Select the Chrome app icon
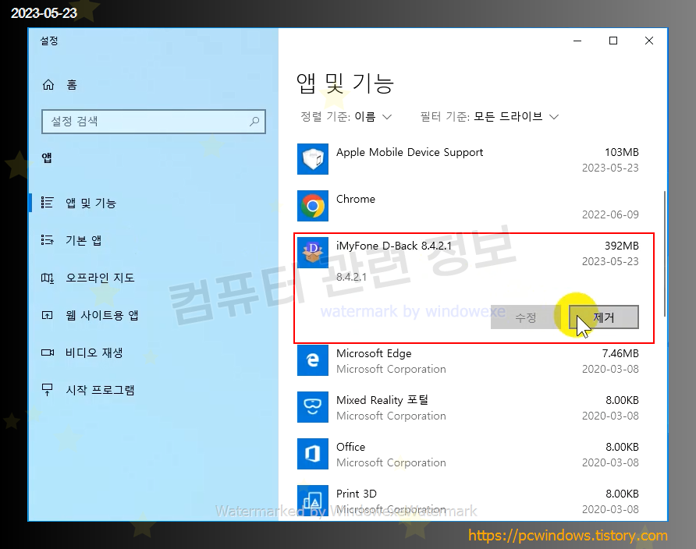Screen dimensions: 696x549 point(313,206)
